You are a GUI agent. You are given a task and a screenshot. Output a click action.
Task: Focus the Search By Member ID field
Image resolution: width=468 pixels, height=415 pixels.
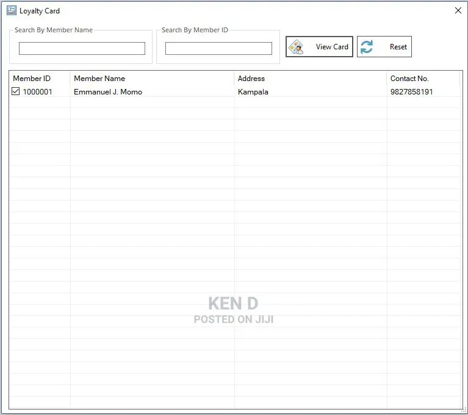tap(218, 48)
